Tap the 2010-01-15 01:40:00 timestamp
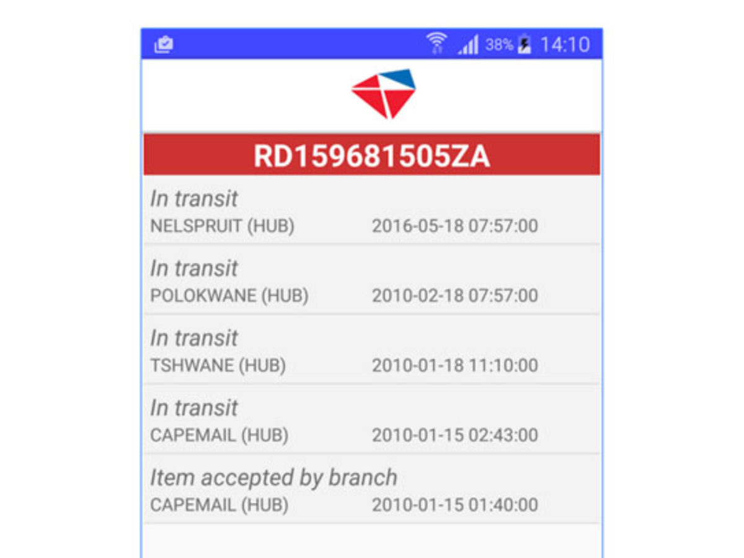744x558 pixels. tap(454, 505)
